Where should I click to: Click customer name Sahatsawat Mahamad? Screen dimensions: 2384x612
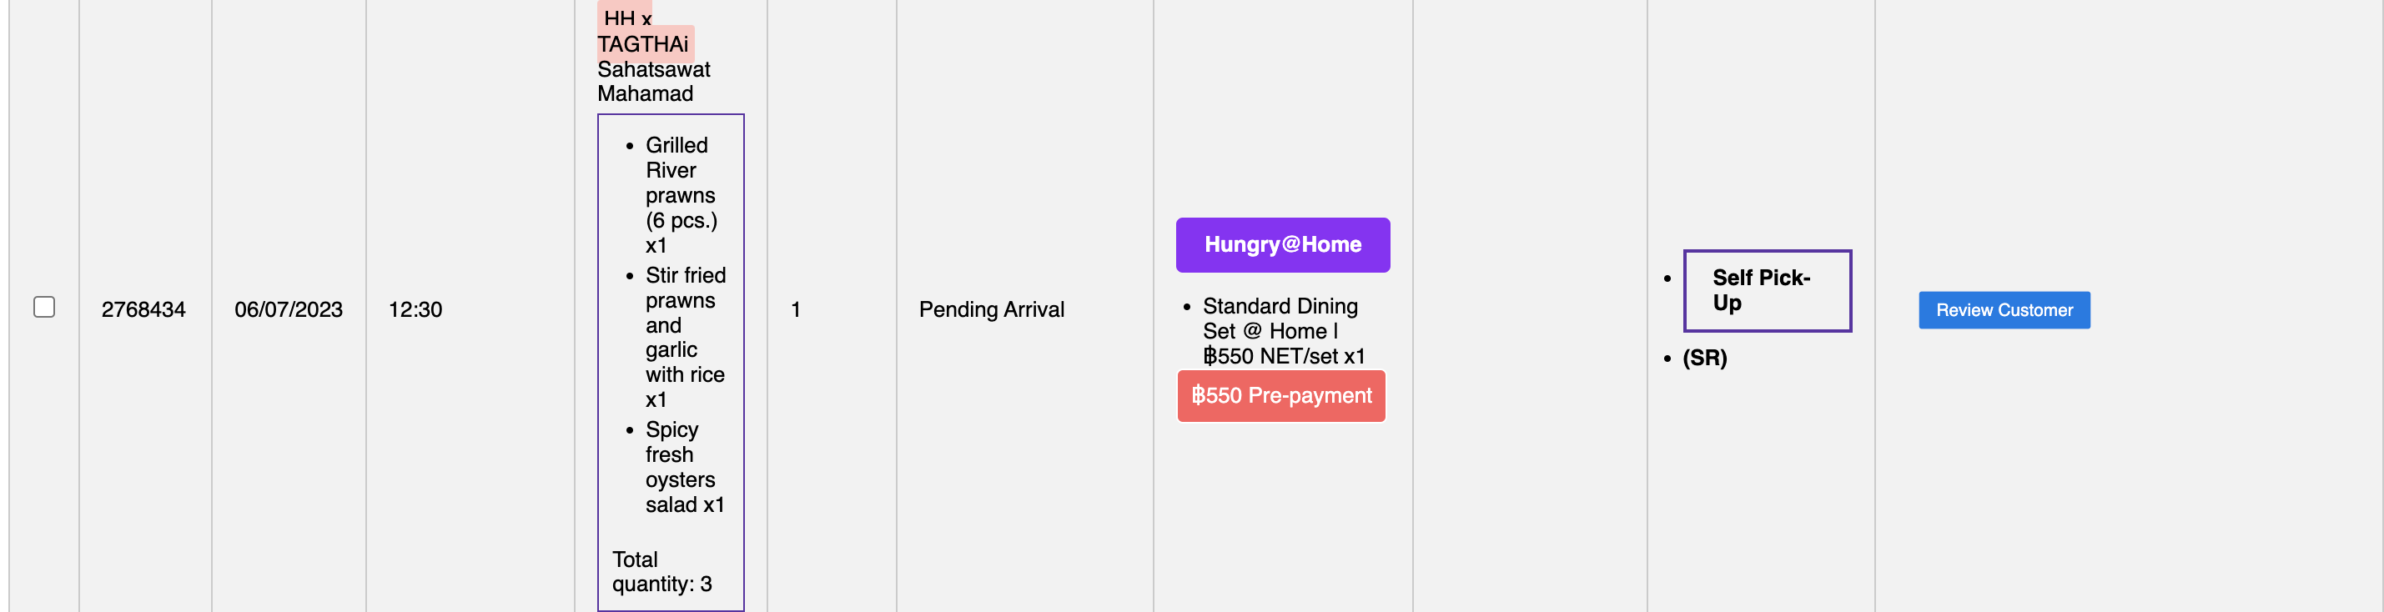pyautogui.click(x=653, y=82)
